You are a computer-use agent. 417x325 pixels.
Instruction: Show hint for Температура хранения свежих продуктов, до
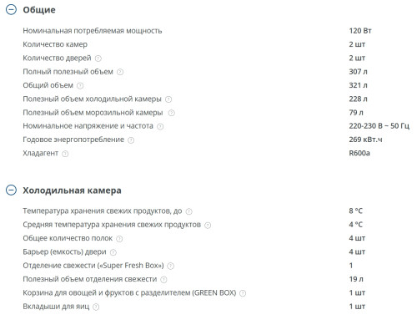pyautogui.click(x=189, y=211)
